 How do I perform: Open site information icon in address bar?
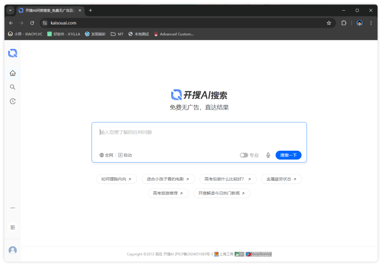45,23
